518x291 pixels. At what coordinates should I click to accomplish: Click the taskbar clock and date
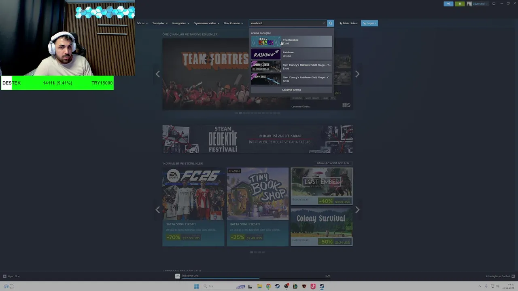[x=509, y=286]
